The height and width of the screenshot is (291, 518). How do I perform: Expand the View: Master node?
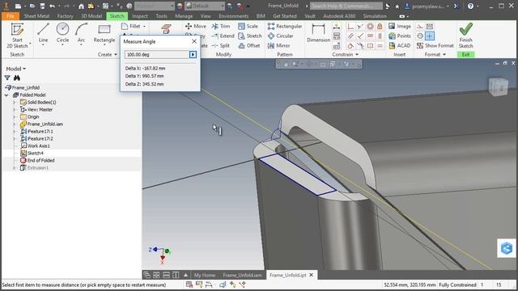14,110
